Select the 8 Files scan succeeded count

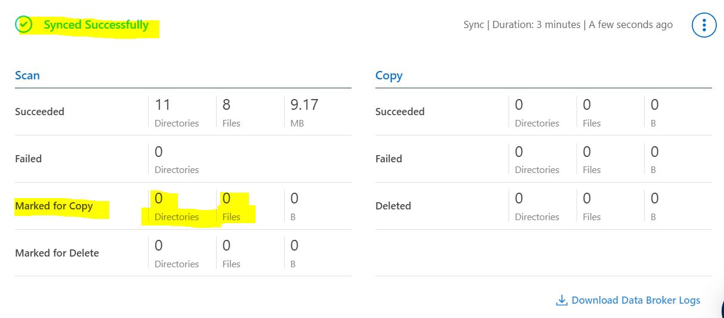(227, 105)
